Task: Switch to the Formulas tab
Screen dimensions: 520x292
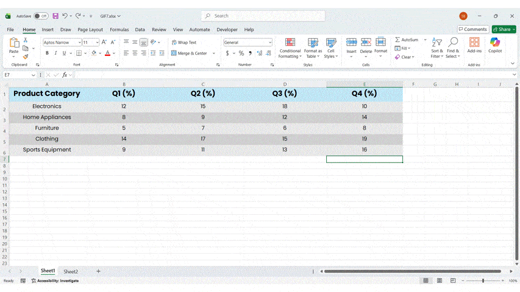Action: tap(119, 29)
